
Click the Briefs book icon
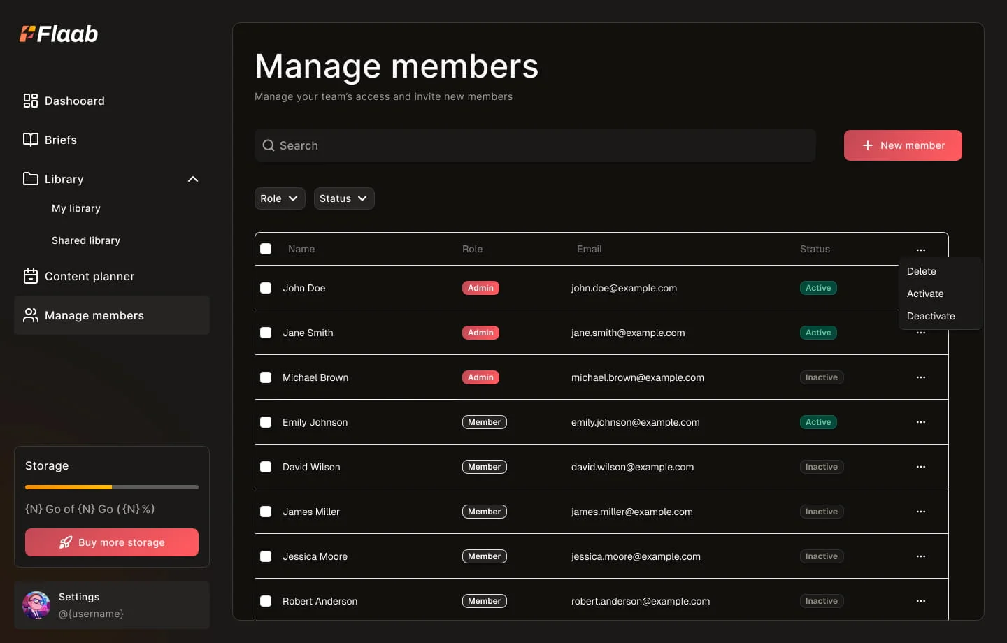pos(31,140)
